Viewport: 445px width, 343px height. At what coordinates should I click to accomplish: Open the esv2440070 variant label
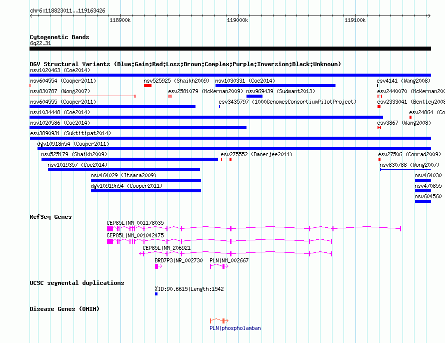(411, 91)
